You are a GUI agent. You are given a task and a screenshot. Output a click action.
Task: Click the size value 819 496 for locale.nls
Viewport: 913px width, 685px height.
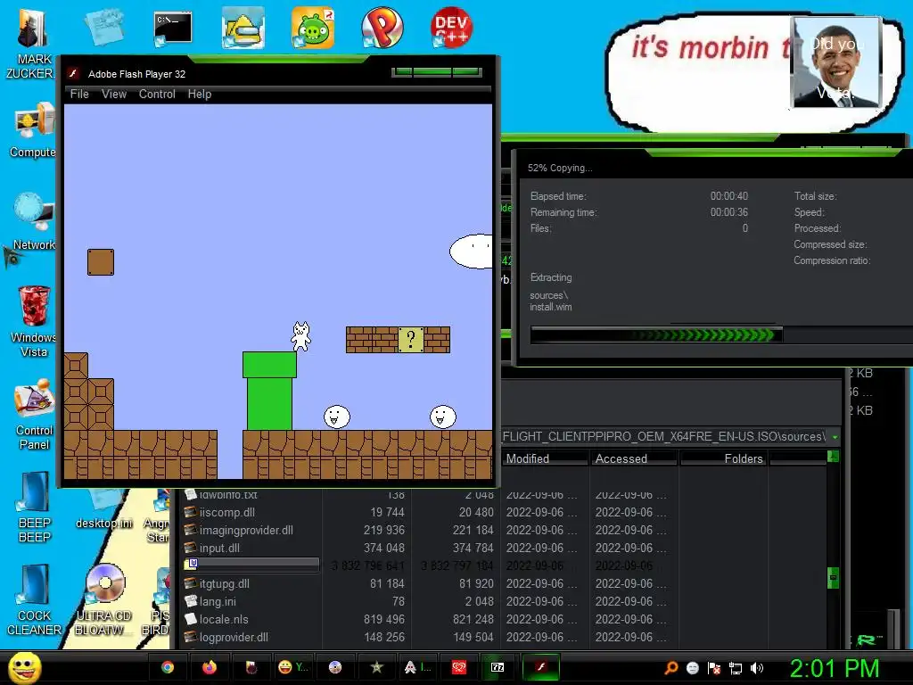383,619
